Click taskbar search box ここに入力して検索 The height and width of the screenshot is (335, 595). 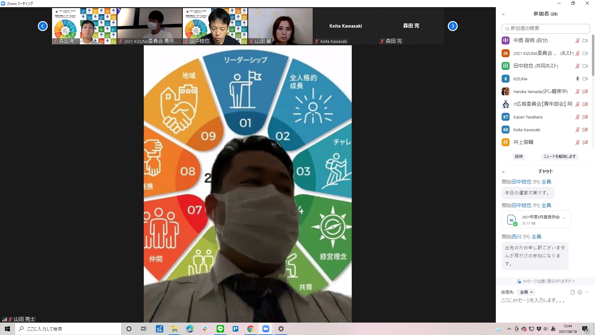coord(68,329)
